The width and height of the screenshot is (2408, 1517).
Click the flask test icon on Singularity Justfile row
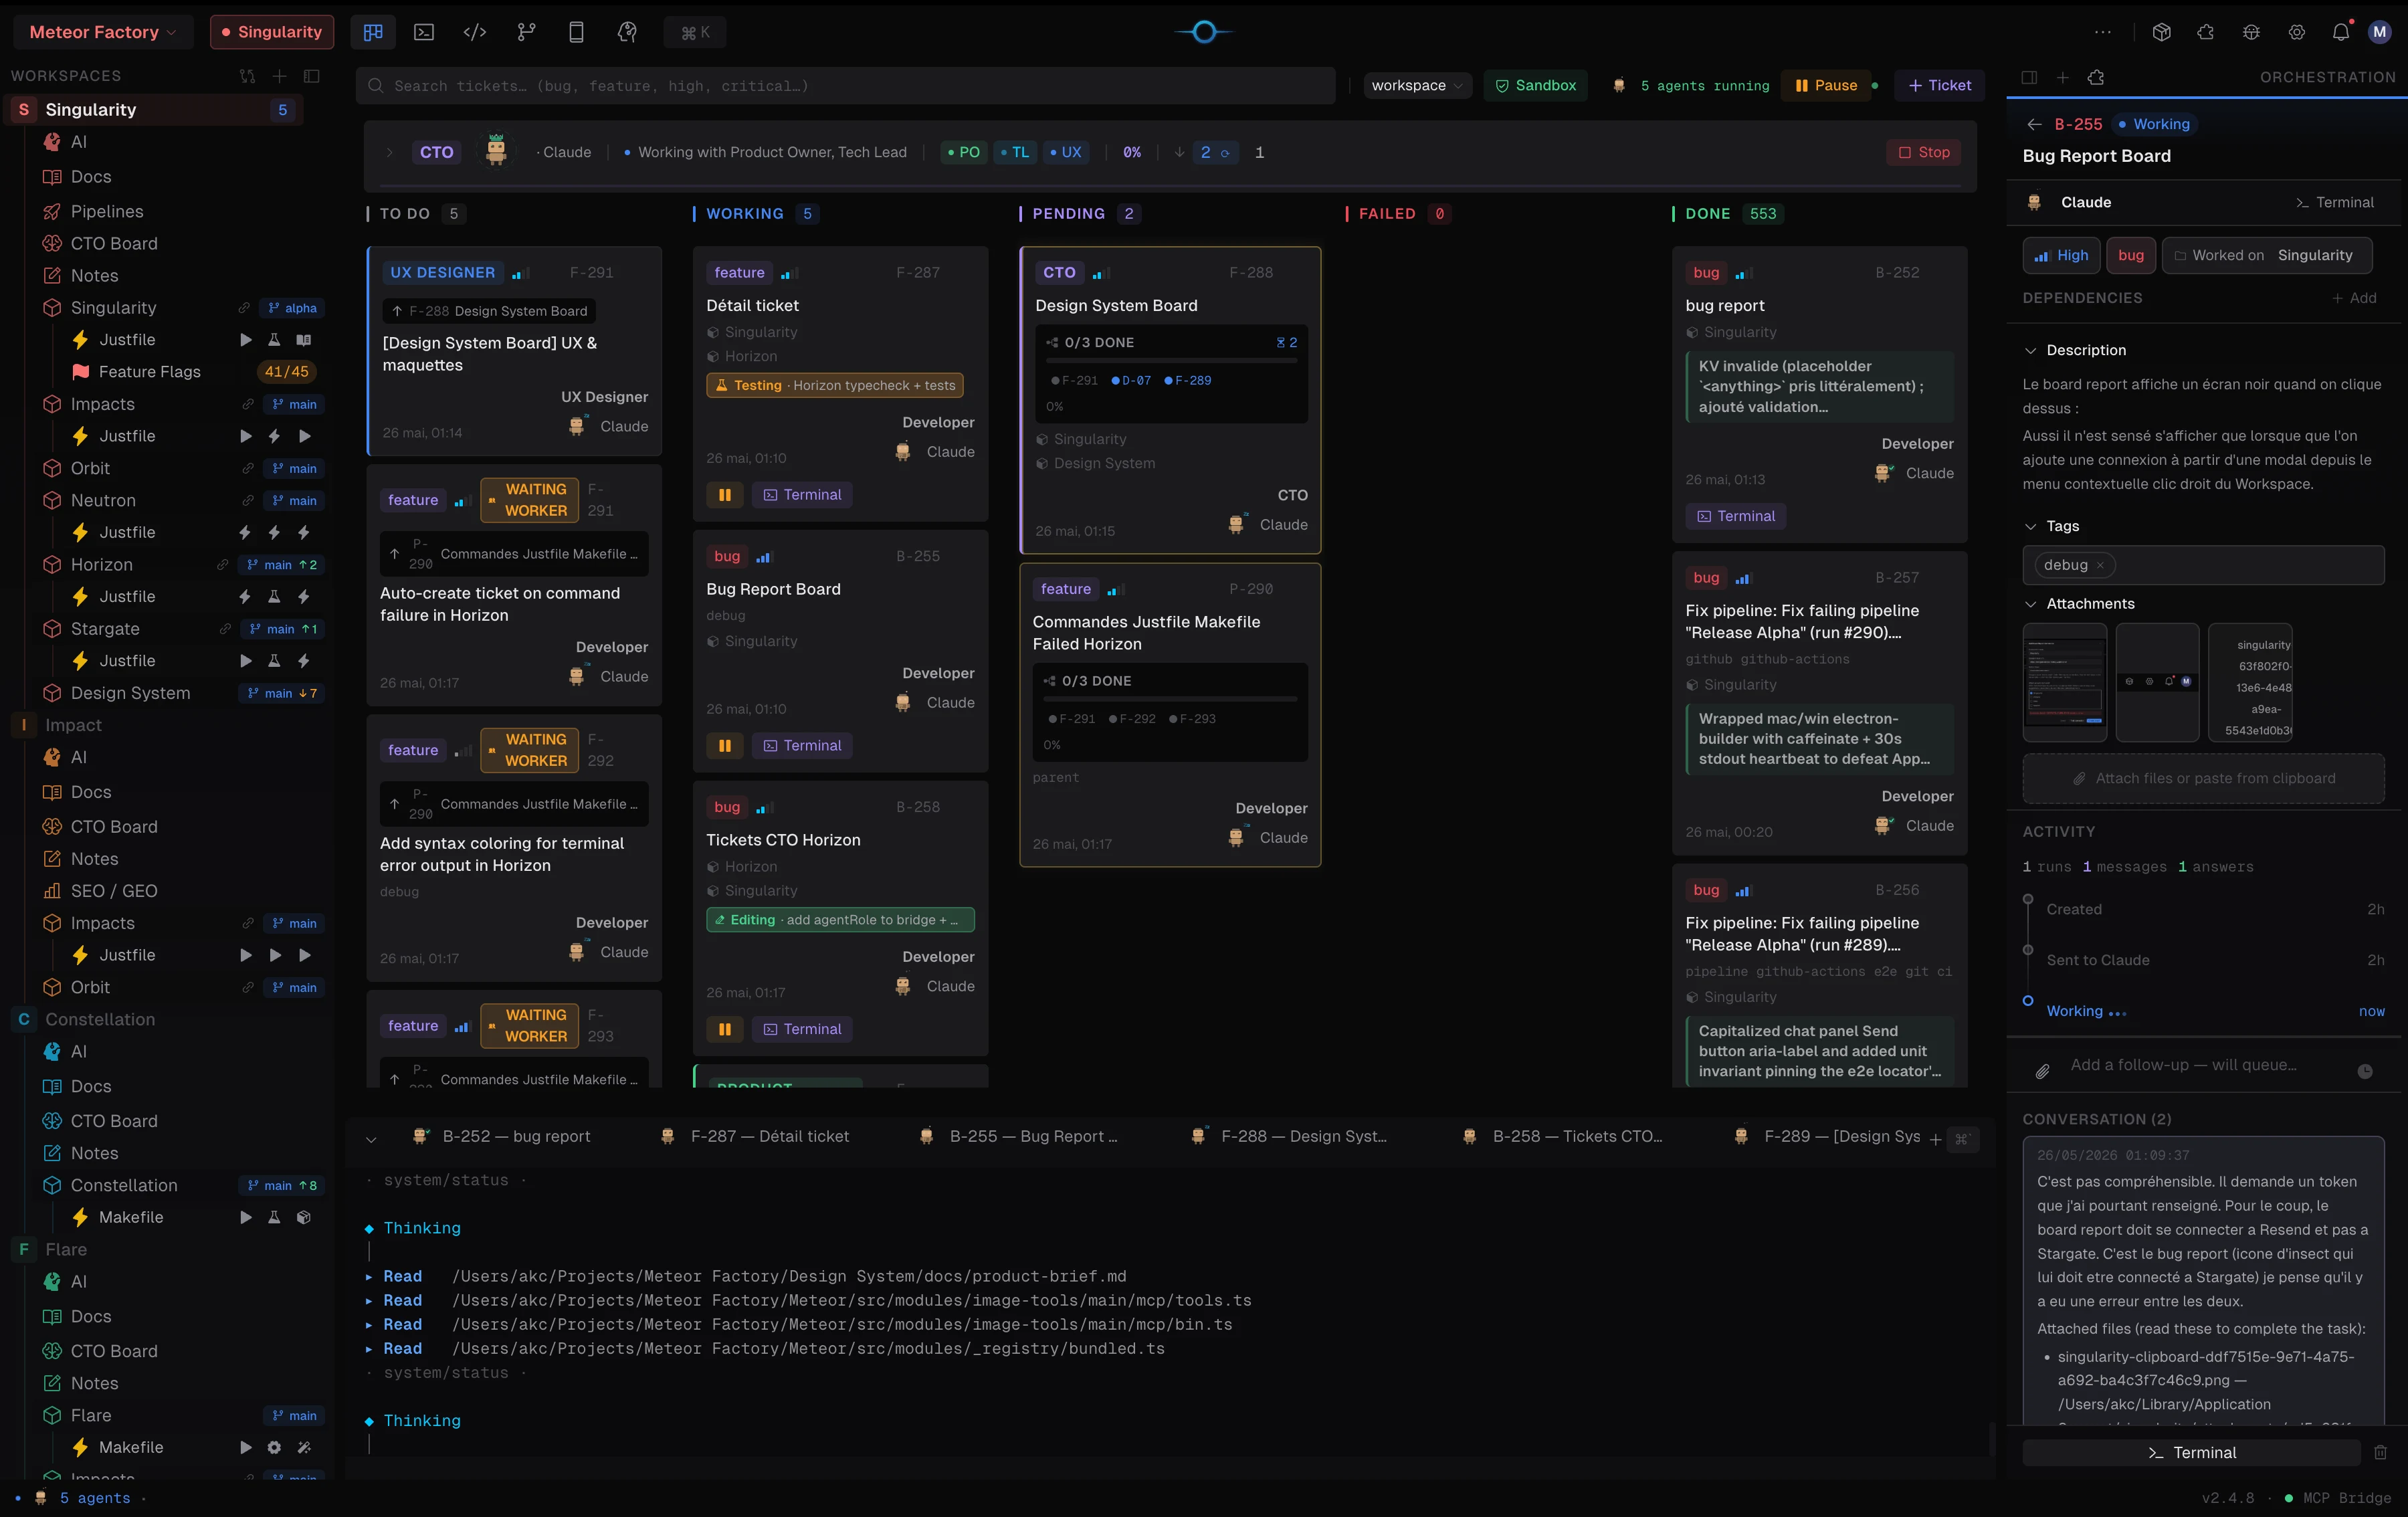(274, 340)
